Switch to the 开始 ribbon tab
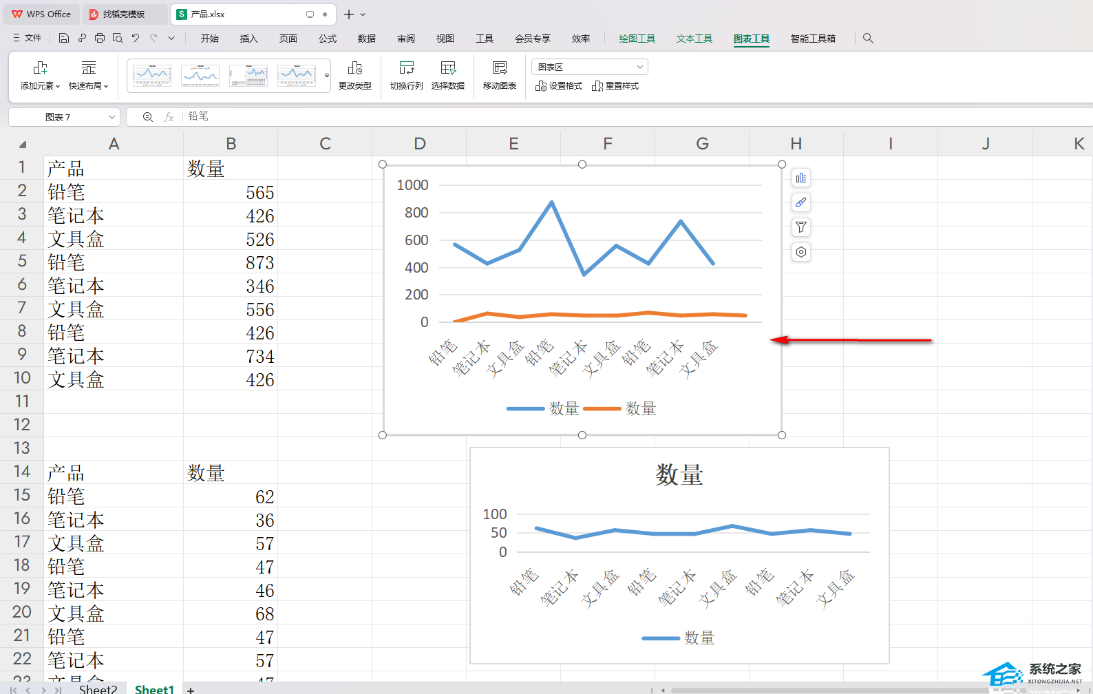 click(210, 39)
